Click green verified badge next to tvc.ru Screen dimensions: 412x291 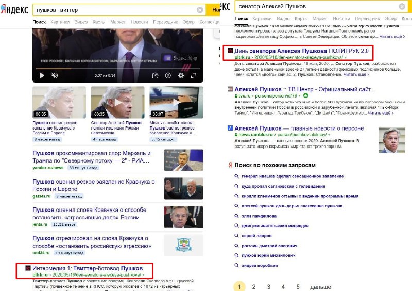pyautogui.click(x=305, y=95)
